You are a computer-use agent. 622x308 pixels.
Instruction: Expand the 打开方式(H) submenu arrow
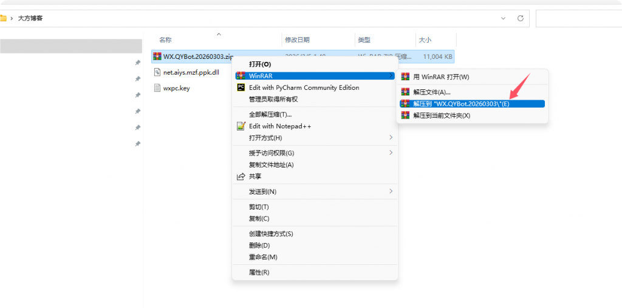pyautogui.click(x=391, y=137)
